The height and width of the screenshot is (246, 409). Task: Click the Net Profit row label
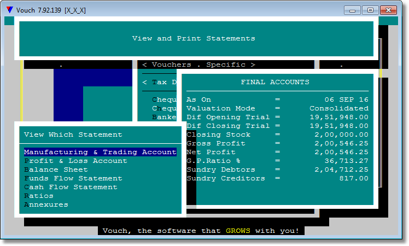click(211, 152)
